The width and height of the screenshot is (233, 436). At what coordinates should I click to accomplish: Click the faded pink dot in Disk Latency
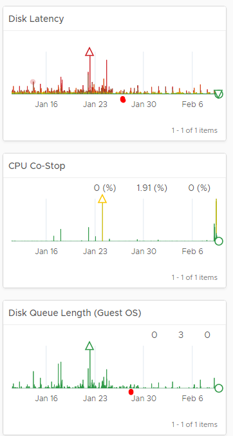pos(33,82)
